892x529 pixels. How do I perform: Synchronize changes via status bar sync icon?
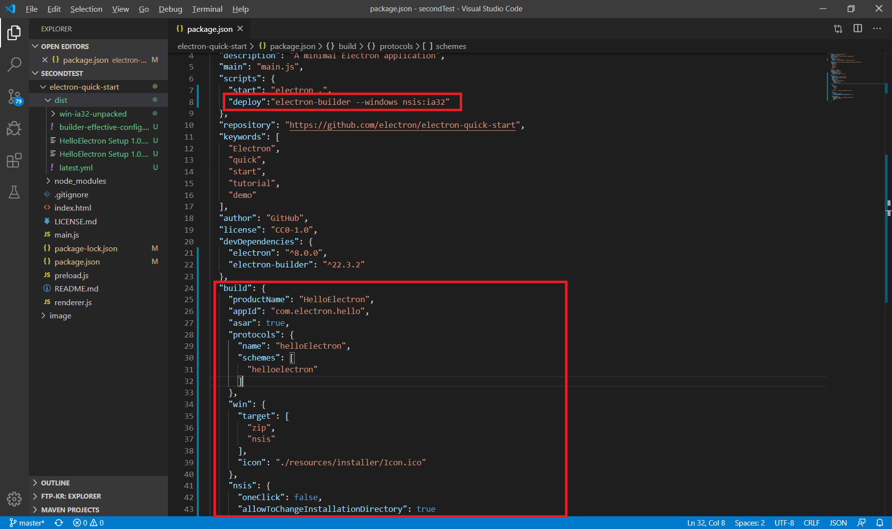[x=59, y=523]
